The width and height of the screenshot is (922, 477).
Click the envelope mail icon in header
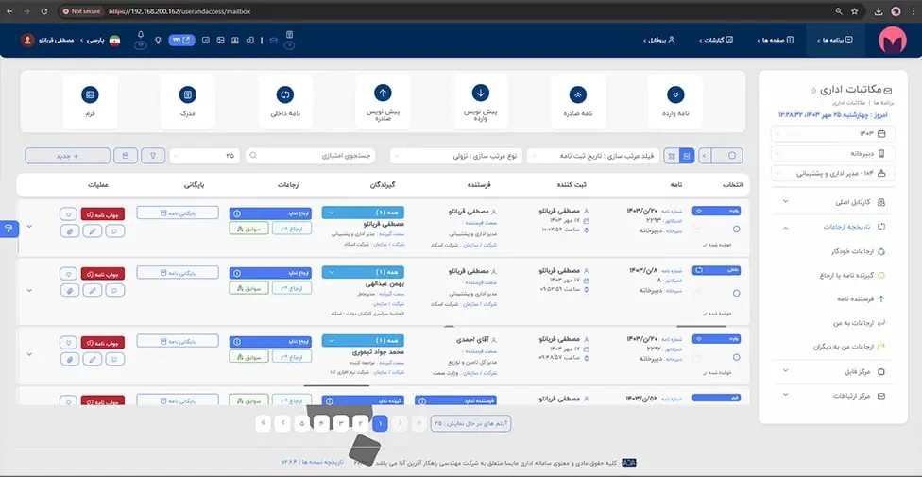(x=273, y=40)
